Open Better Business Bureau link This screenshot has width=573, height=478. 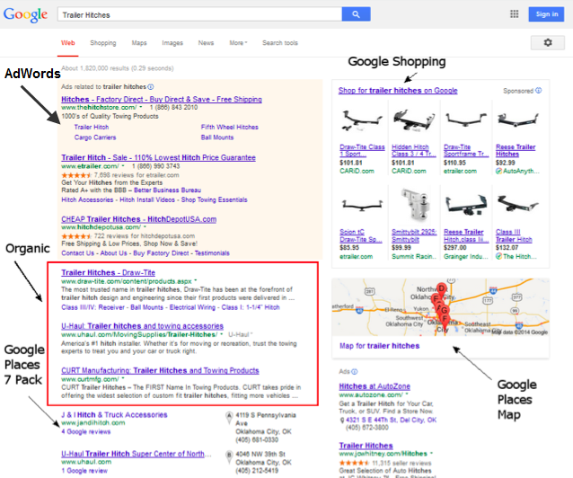[x=167, y=190]
